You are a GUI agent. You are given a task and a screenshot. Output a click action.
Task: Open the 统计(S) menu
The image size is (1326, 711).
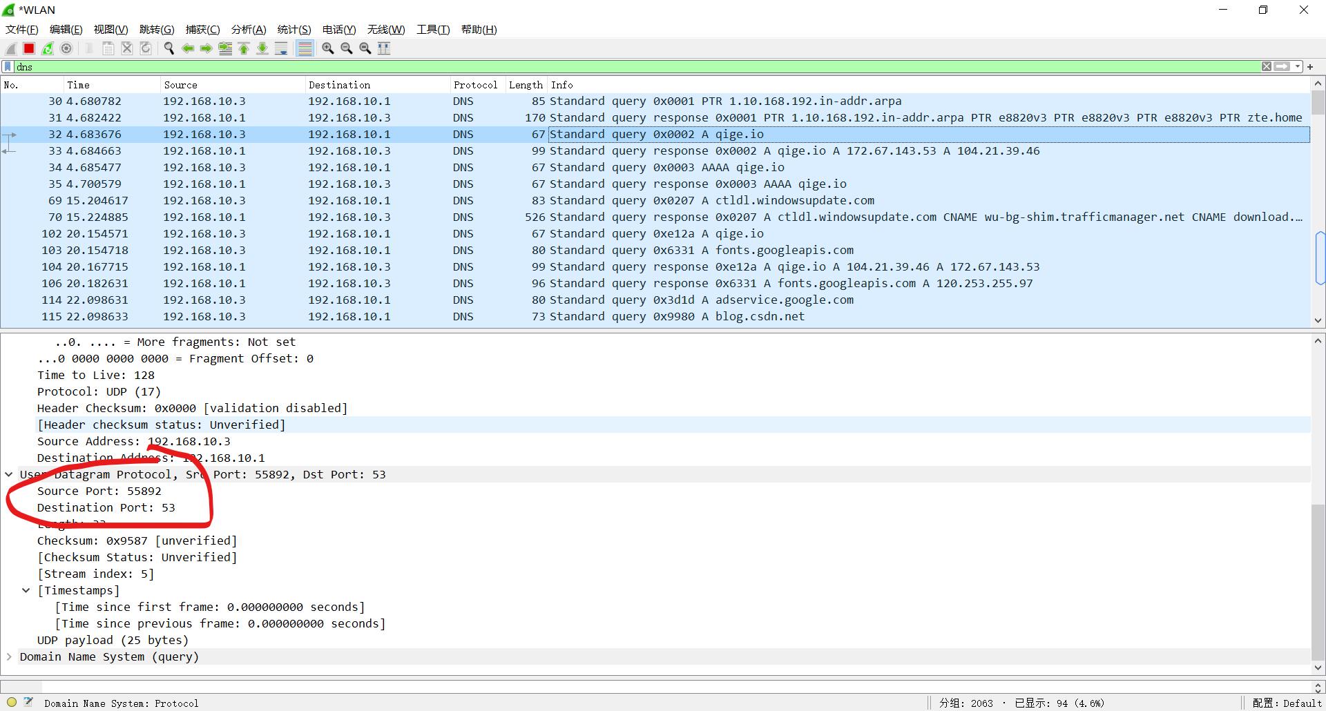pyautogui.click(x=294, y=29)
